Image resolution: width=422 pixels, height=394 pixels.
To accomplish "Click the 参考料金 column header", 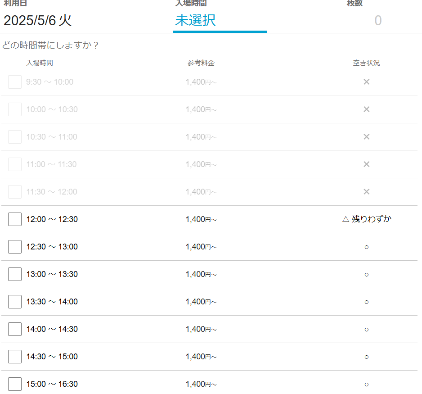I will (201, 63).
